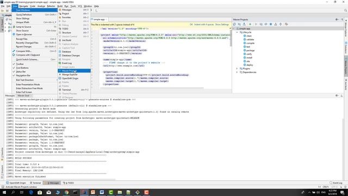
Task: Reimport all Maven projects icon
Action: point(234,24)
